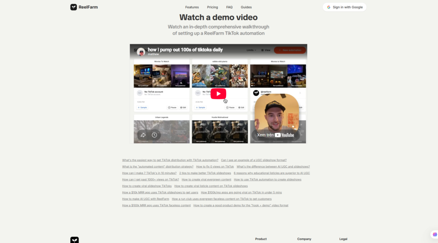Open 'How to create viral slideshow TikToks' link
Viewport: 438px width, 243px height.
coord(147,186)
